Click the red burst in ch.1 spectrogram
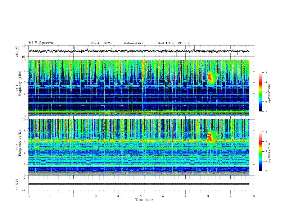Viewport: 285px width, 220px height. [x=210, y=77]
